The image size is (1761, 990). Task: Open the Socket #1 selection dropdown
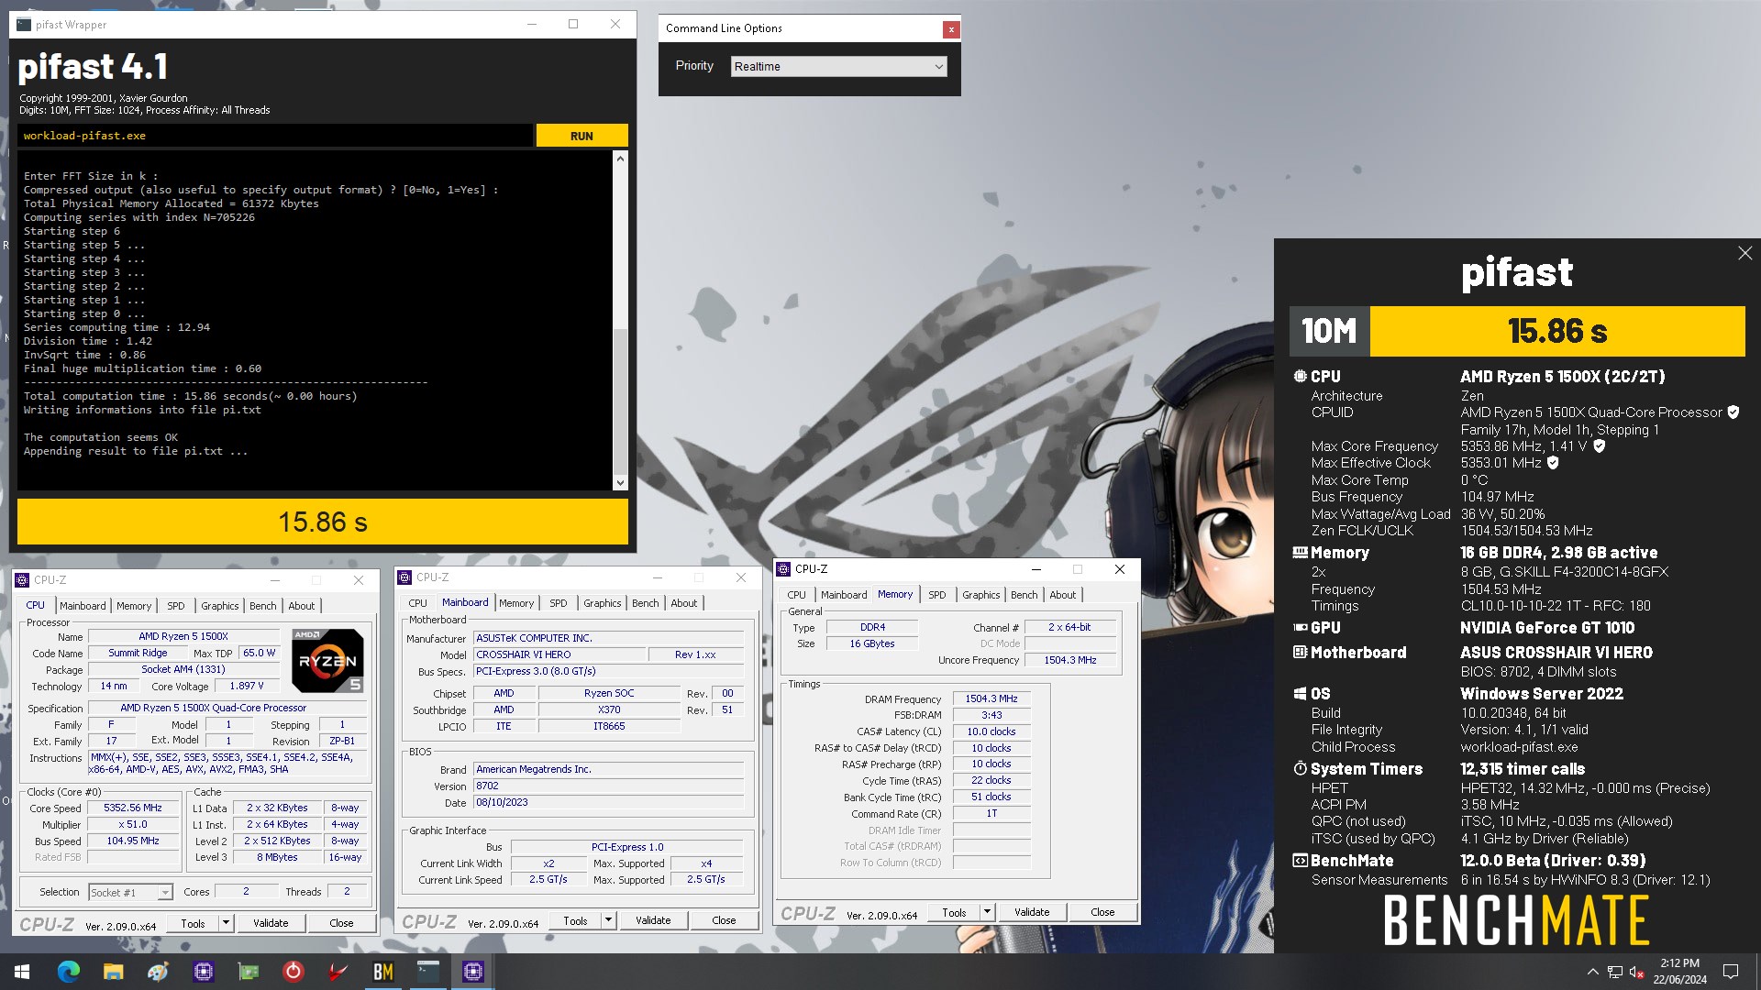130,892
